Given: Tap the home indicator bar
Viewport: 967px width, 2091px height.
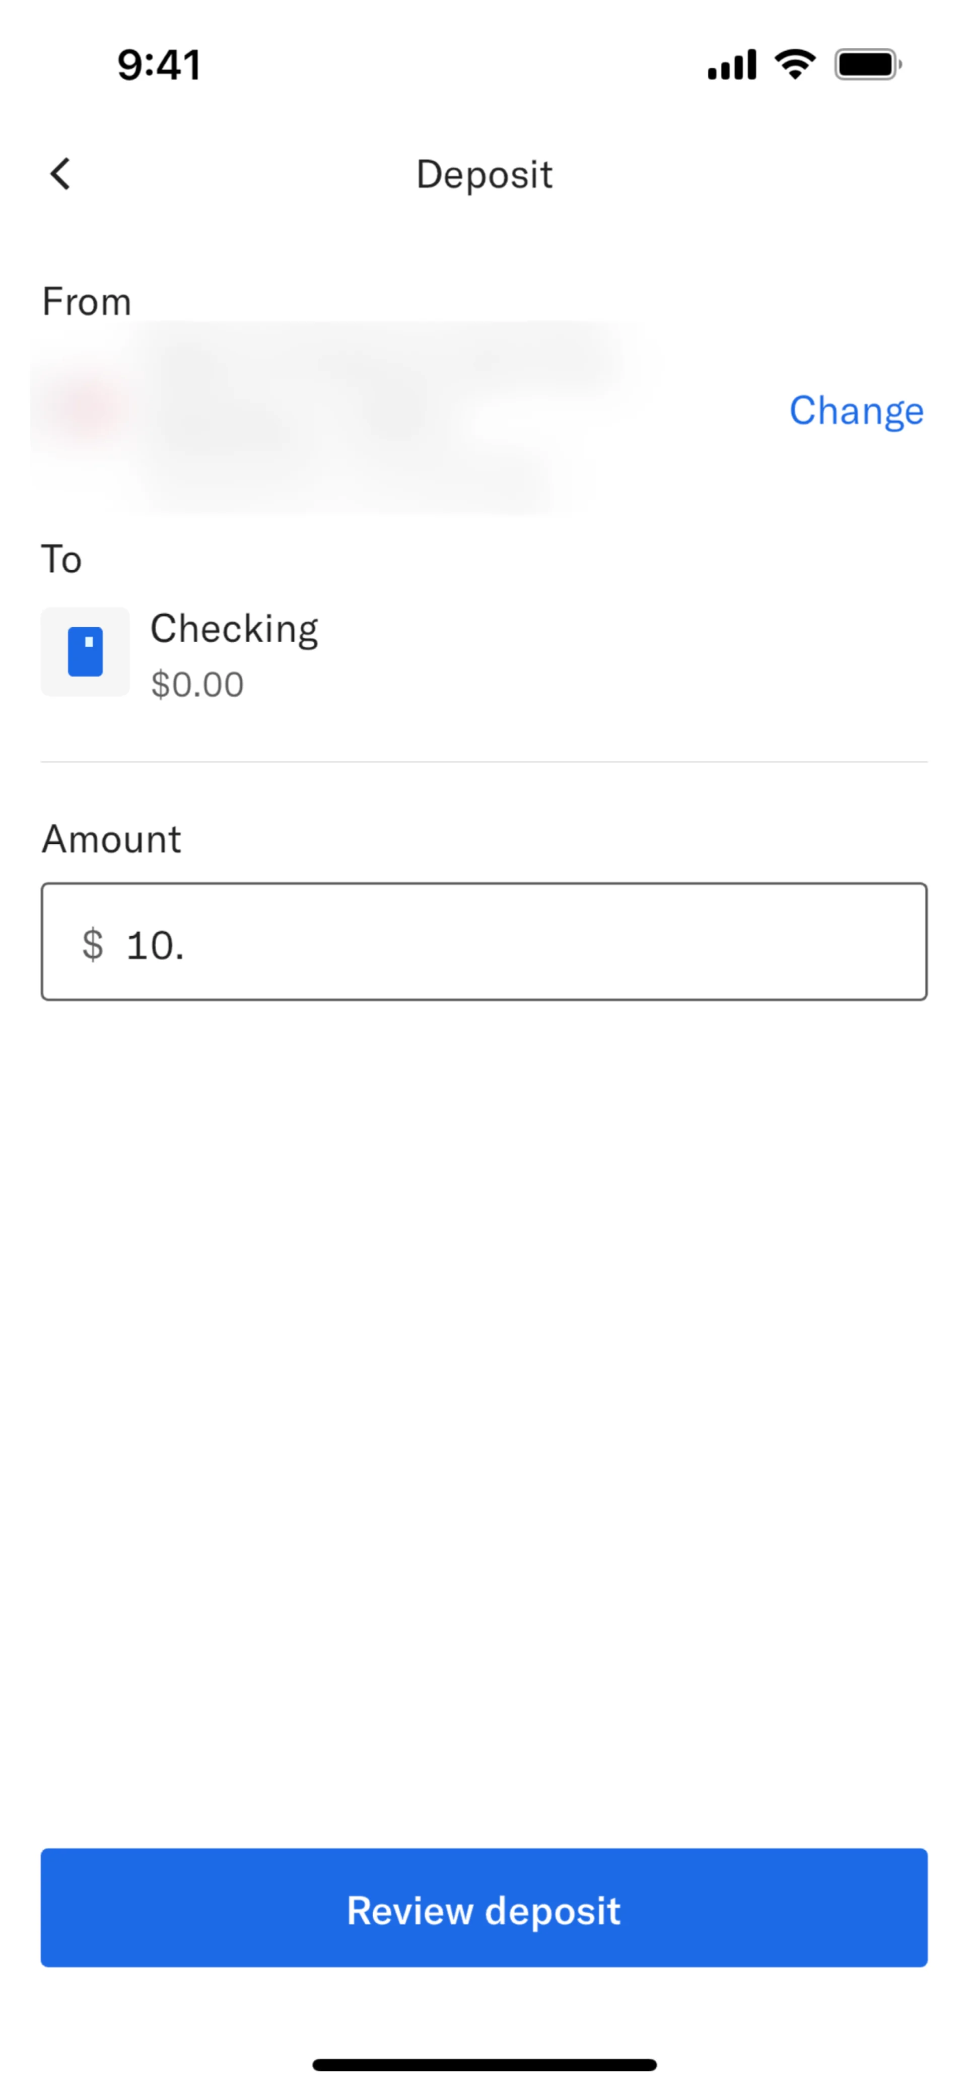Looking at the screenshot, I should click(485, 2064).
